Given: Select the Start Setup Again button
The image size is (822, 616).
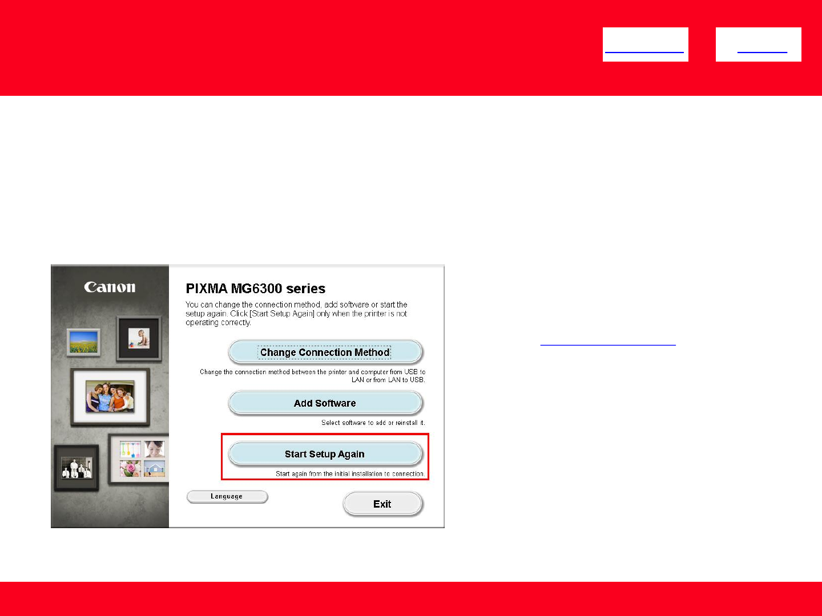Looking at the screenshot, I should click(325, 454).
